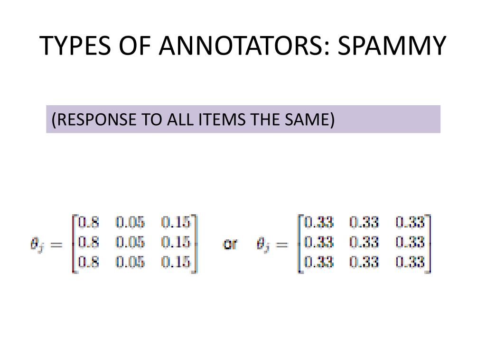This screenshot has width=486, height=364.
Task: Click the bottom-right 0.33 in second matrix
Action: point(410,262)
